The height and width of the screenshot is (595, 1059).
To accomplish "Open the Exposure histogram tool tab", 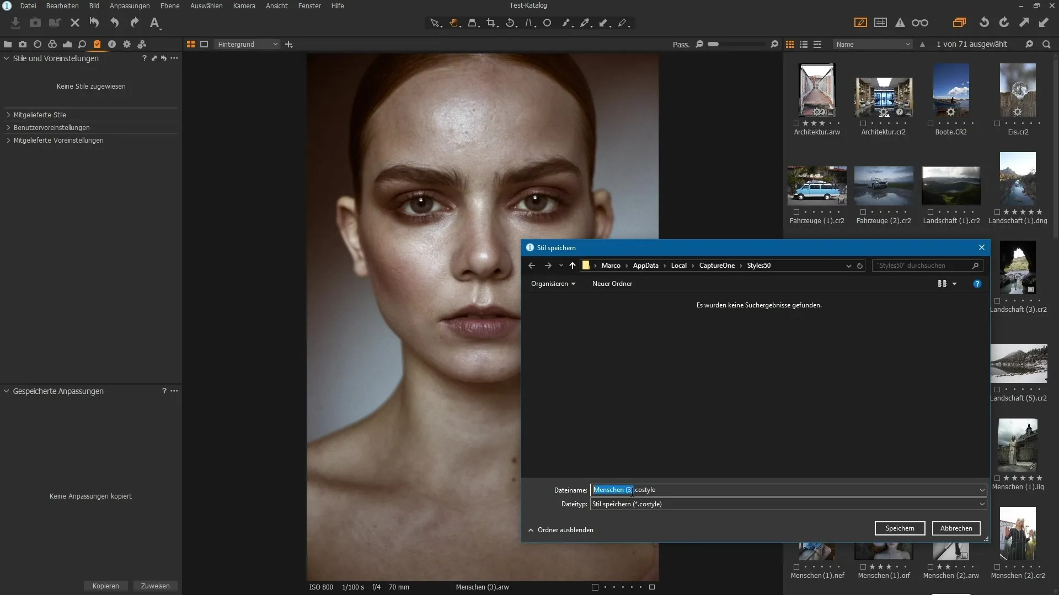I will [67, 44].
